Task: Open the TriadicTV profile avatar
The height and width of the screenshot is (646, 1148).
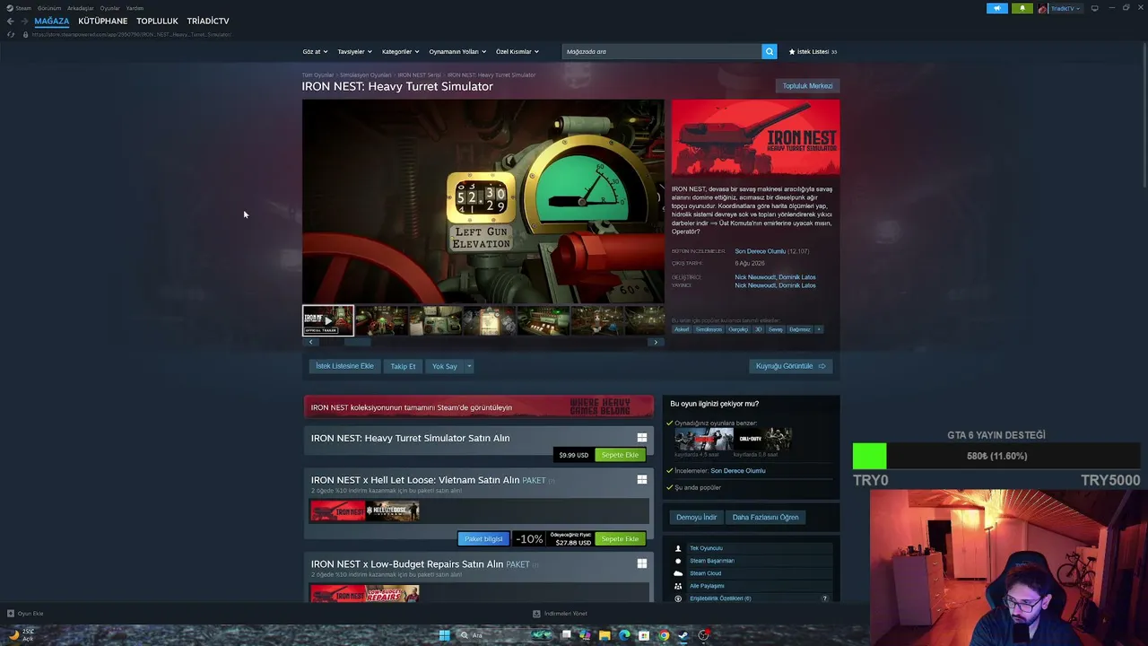Action: tap(1043, 8)
